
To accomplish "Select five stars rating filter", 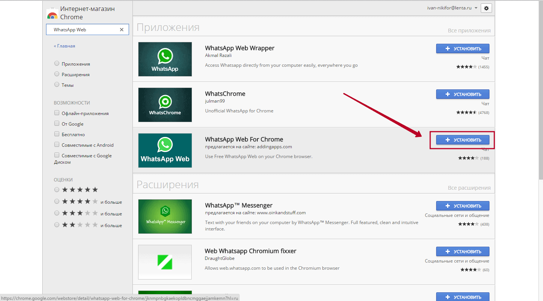I will (x=57, y=190).
